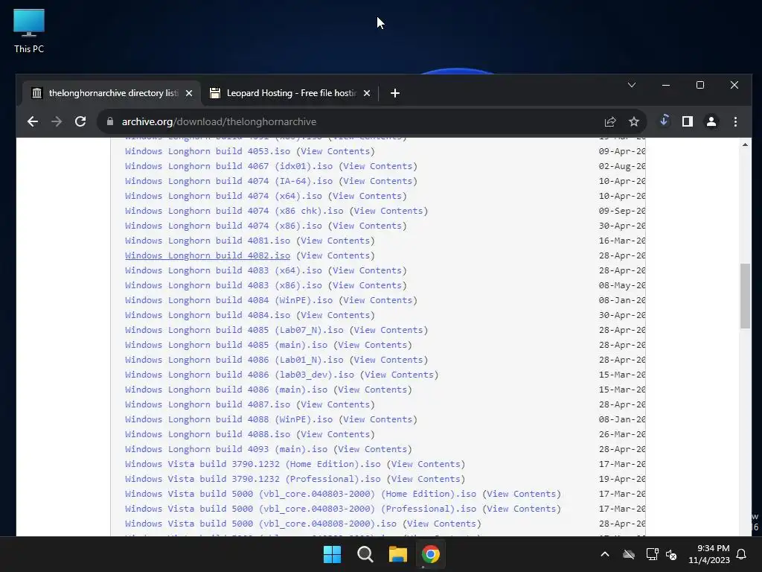762x572 pixels.
Task: Show hidden system tray icons
Action: pyautogui.click(x=605, y=554)
